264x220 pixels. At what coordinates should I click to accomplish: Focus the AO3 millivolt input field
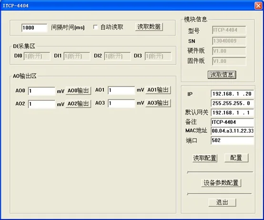[x=122, y=103]
